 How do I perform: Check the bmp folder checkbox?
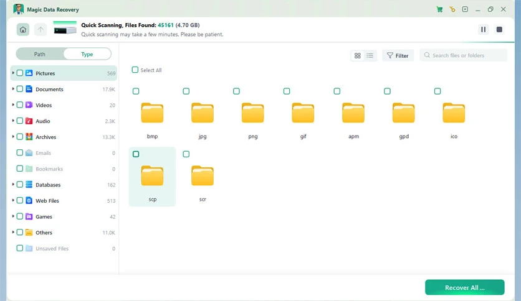click(136, 91)
